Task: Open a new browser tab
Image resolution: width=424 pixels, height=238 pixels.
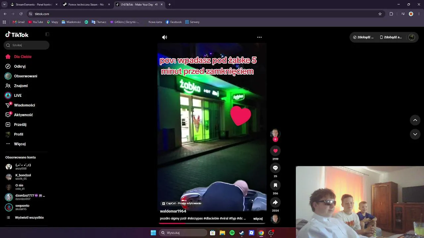Action: coord(170,5)
